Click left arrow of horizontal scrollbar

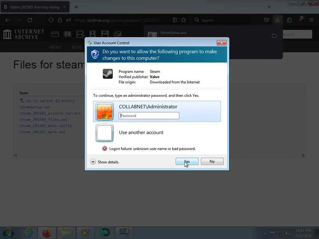tap(16, 156)
